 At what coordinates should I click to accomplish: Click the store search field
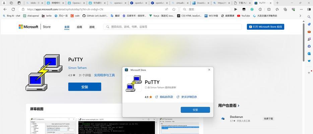pos(173,27)
